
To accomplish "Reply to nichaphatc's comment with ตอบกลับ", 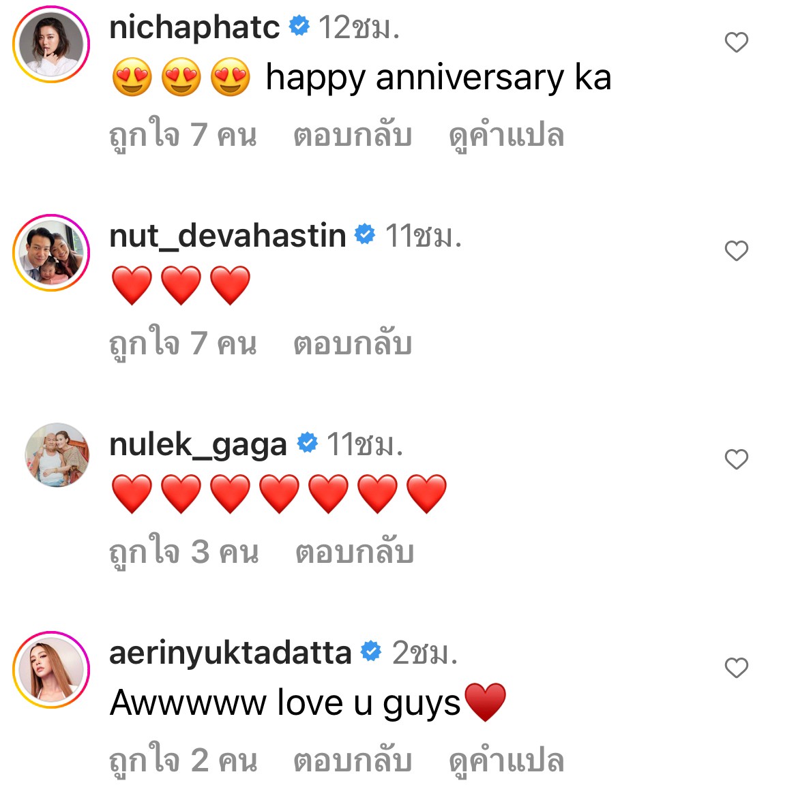I will [x=353, y=135].
